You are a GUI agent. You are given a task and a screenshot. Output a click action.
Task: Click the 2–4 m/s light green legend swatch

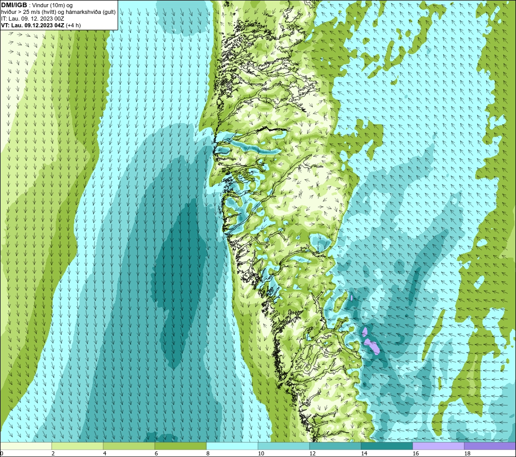coord(77,446)
